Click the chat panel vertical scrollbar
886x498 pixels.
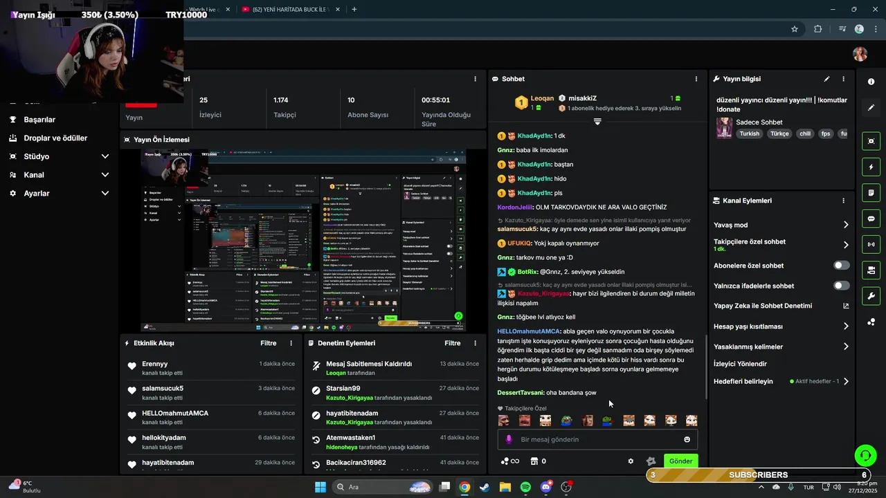pos(706,367)
